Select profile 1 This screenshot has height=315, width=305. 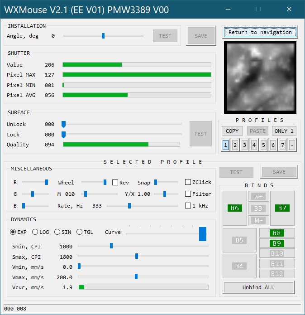click(x=226, y=145)
